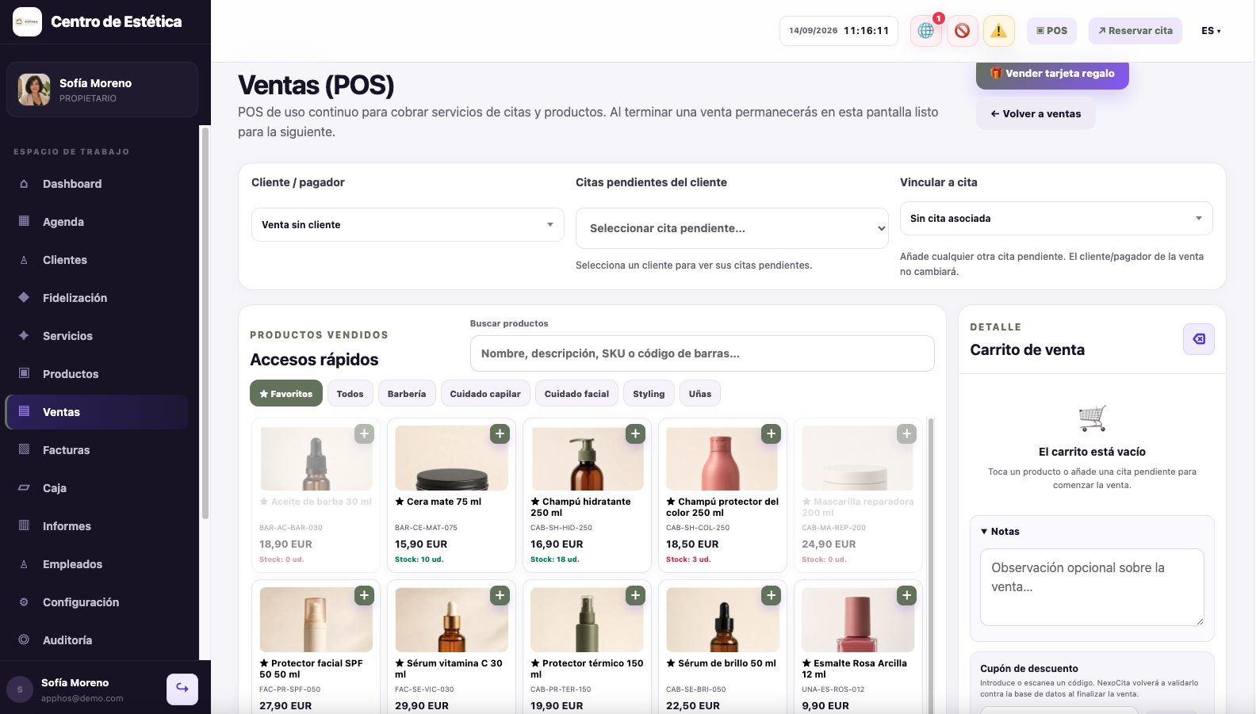Click the 'Stock: 3 ud.' label
1256x714 pixels.
688,559
